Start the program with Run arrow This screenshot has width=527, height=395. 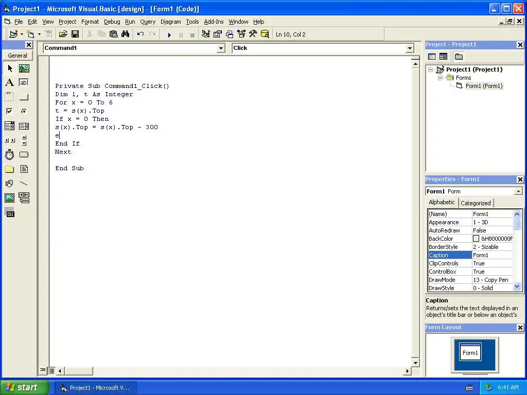pos(169,34)
